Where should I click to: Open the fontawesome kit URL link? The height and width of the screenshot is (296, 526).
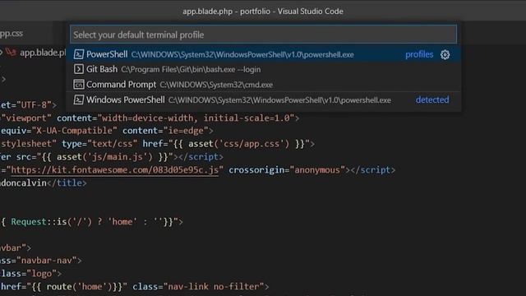coord(115,170)
